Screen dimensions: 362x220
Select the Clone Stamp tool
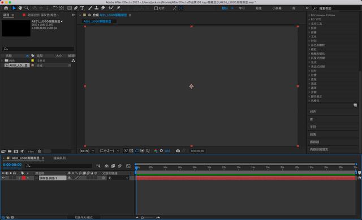(x=97, y=8)
